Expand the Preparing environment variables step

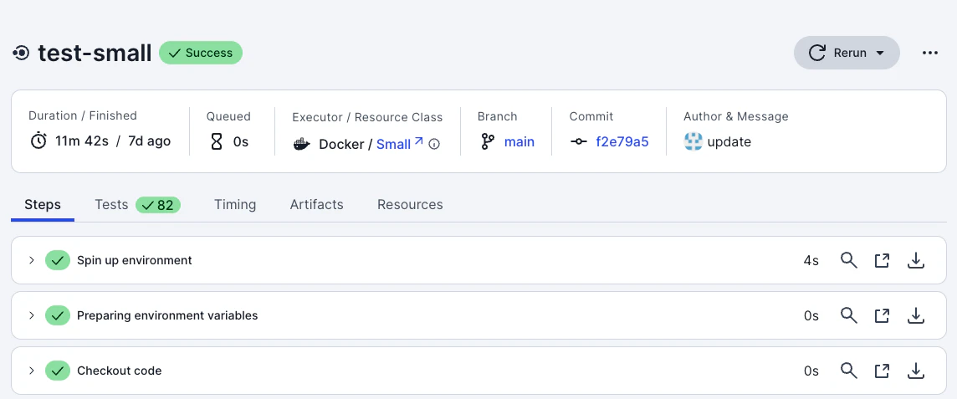32,315
